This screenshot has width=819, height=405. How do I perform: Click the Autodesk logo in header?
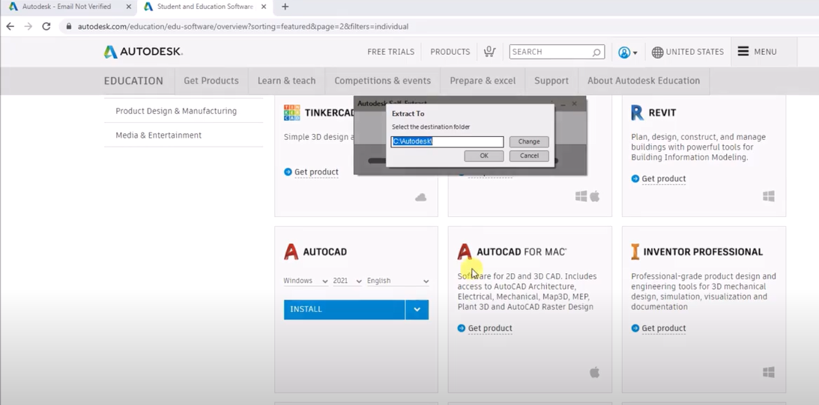143,52
